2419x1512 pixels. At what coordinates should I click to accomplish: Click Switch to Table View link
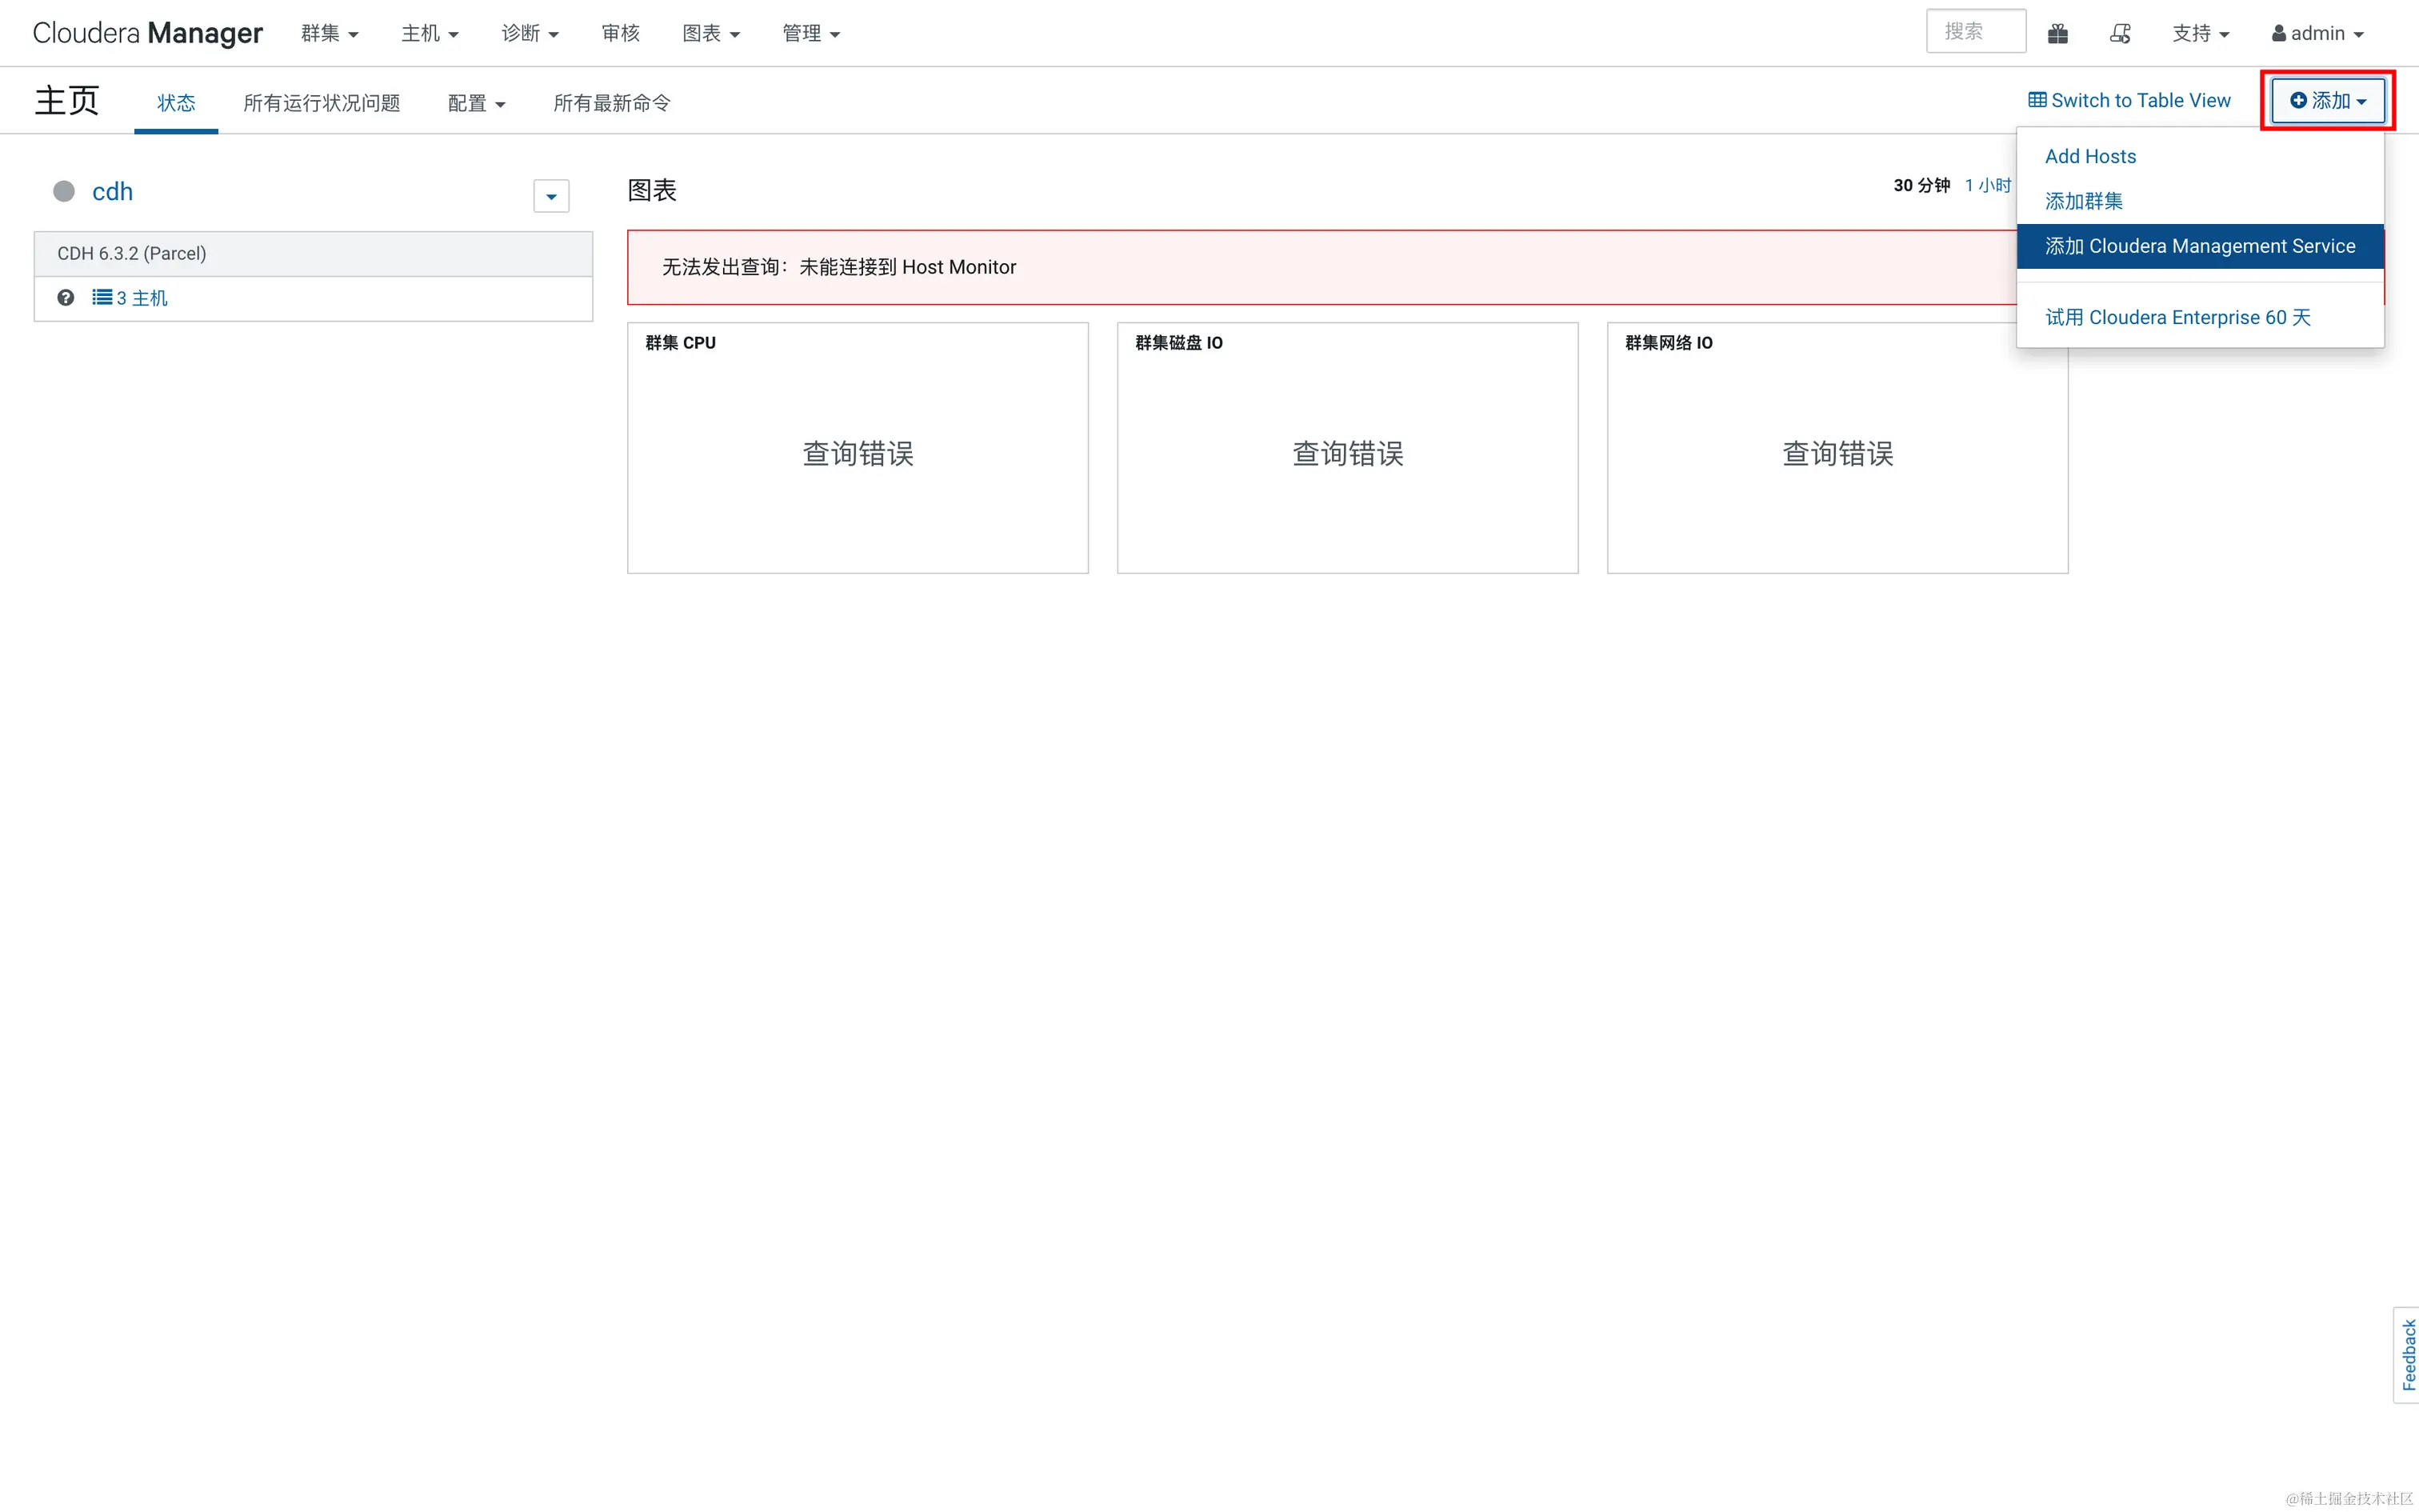(x=2129, y=100)
